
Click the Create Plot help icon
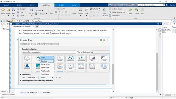(105, 40)
